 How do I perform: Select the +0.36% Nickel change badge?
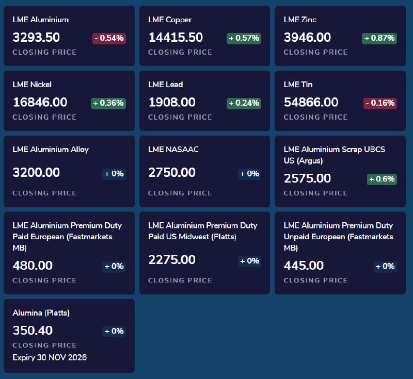(108, 103)
